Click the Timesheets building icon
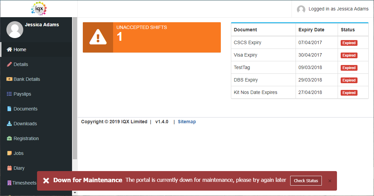This screenshot has width=374, height=196. coord(9,183)
